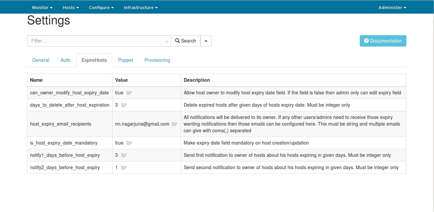This screenshot has width=434, height=212.
Task: Click the can_owner_modify_host_expiry_date name cell
Action: click(70, 93)
